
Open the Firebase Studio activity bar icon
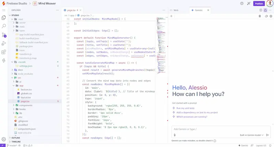(4, 60)
